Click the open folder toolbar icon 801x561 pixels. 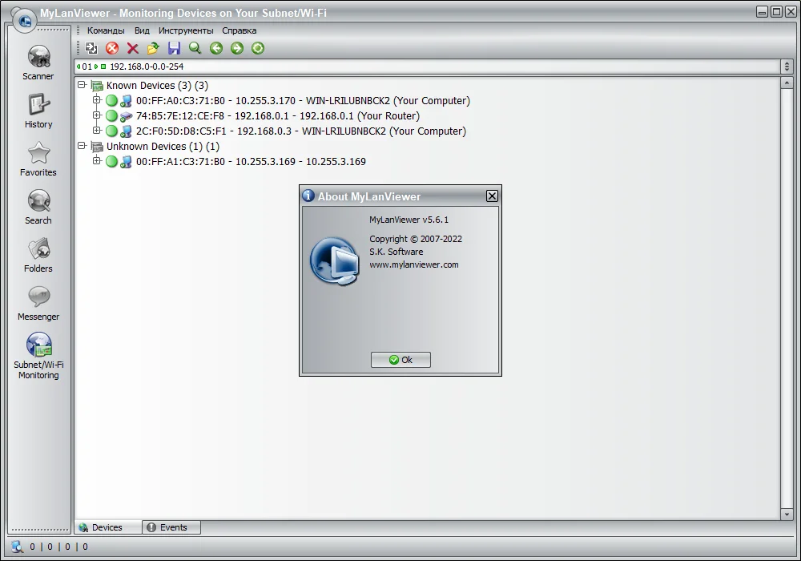click(153, 48)
